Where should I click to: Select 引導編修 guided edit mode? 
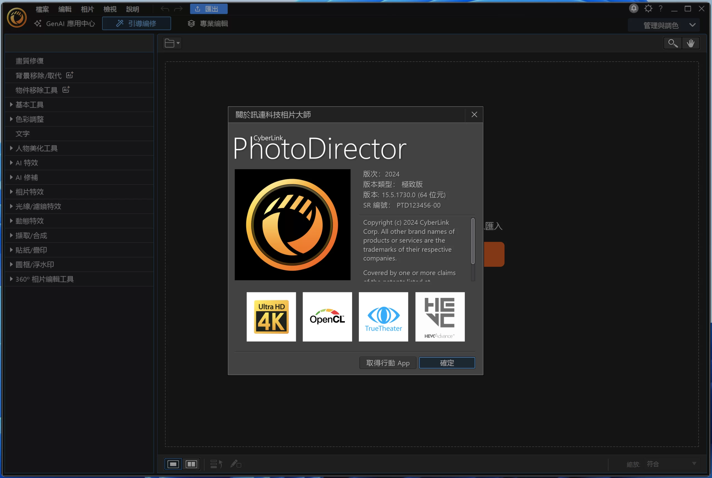(136, 23)
